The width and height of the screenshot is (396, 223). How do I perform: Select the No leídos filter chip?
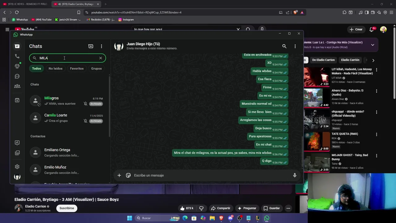[x=55, y=68]
